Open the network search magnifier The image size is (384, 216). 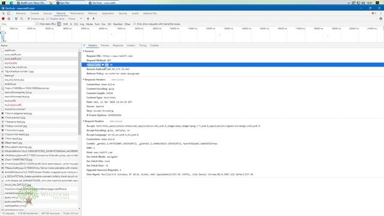point(22,19)
